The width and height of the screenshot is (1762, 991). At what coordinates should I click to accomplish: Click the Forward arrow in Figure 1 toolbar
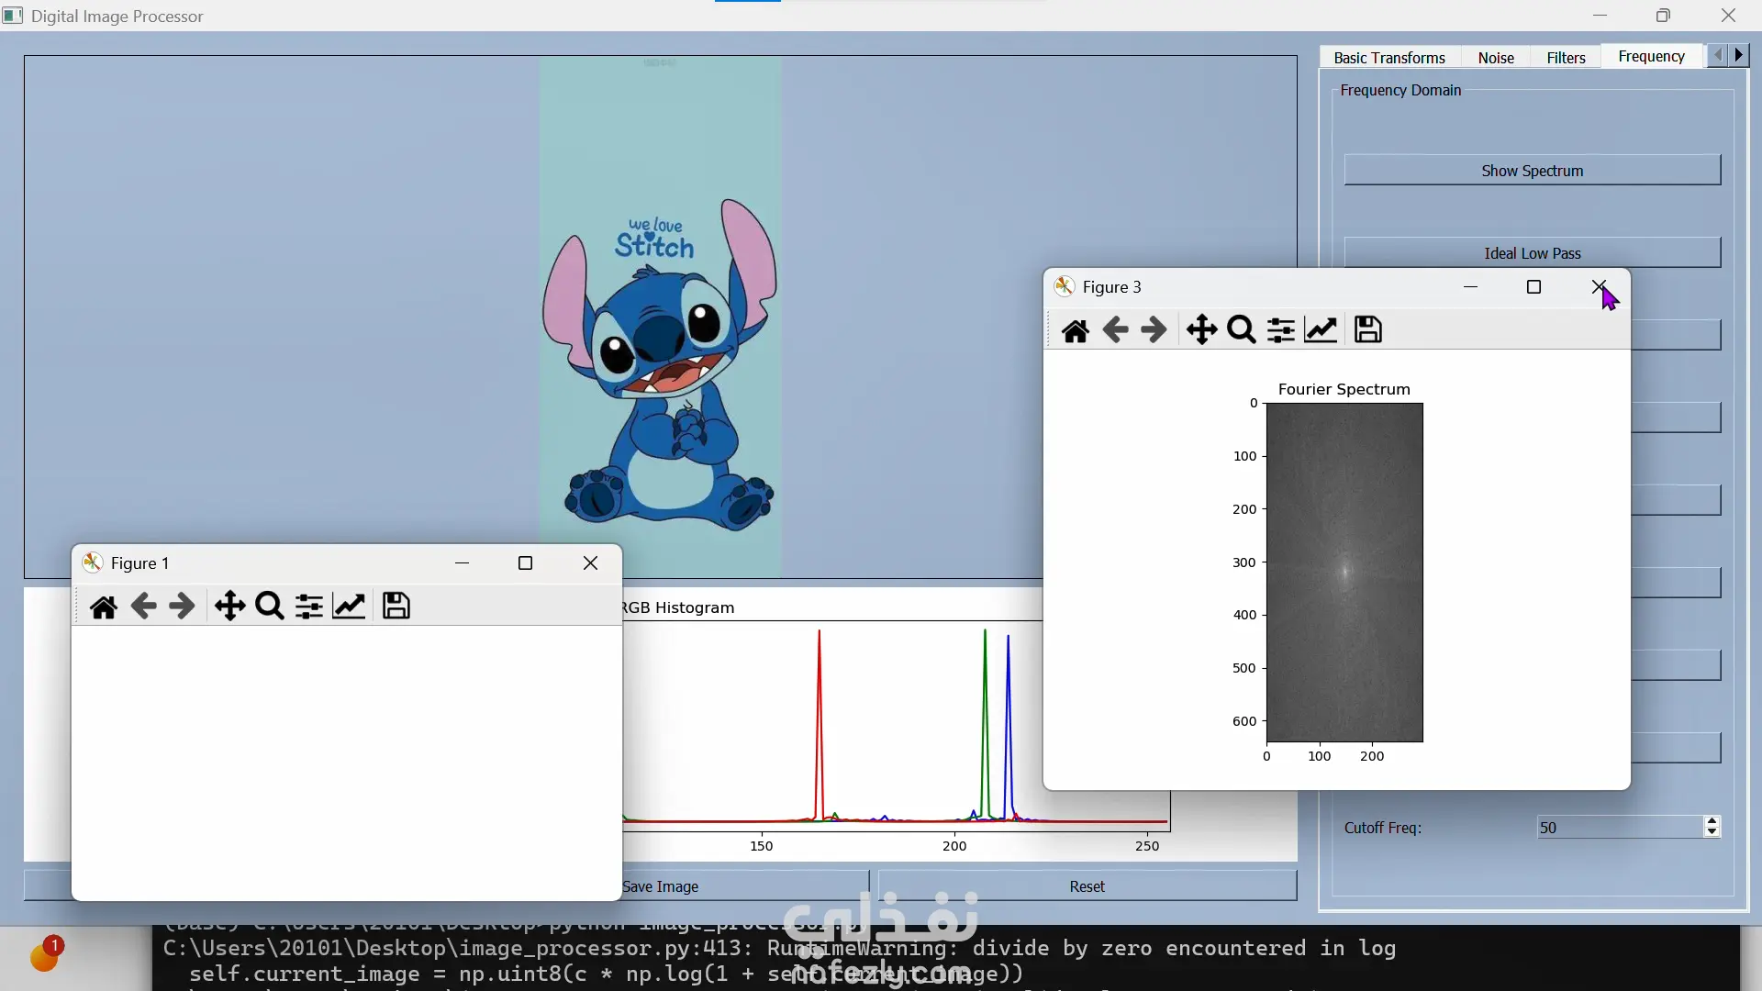pyautogui.click(x=183, y=607)
